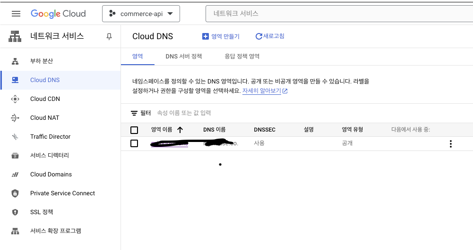This screenshot has height=250, width=473.
Task: Click the sort arrow next to 영역 이름
Action: coord(180,130)
